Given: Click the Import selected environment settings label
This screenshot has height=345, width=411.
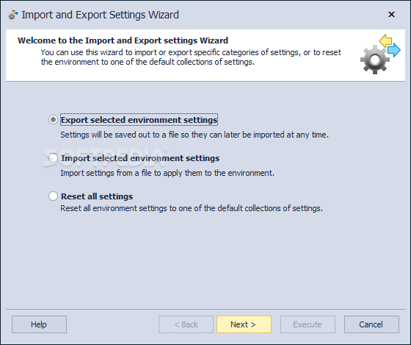Looking at the screenshot, I should click(140, 158).
